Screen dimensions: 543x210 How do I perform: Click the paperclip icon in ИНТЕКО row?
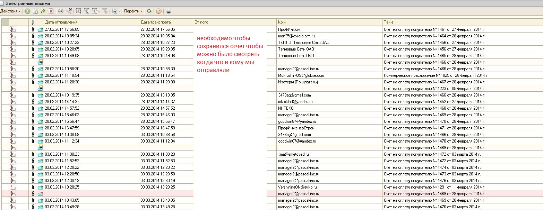pos(33,108)
